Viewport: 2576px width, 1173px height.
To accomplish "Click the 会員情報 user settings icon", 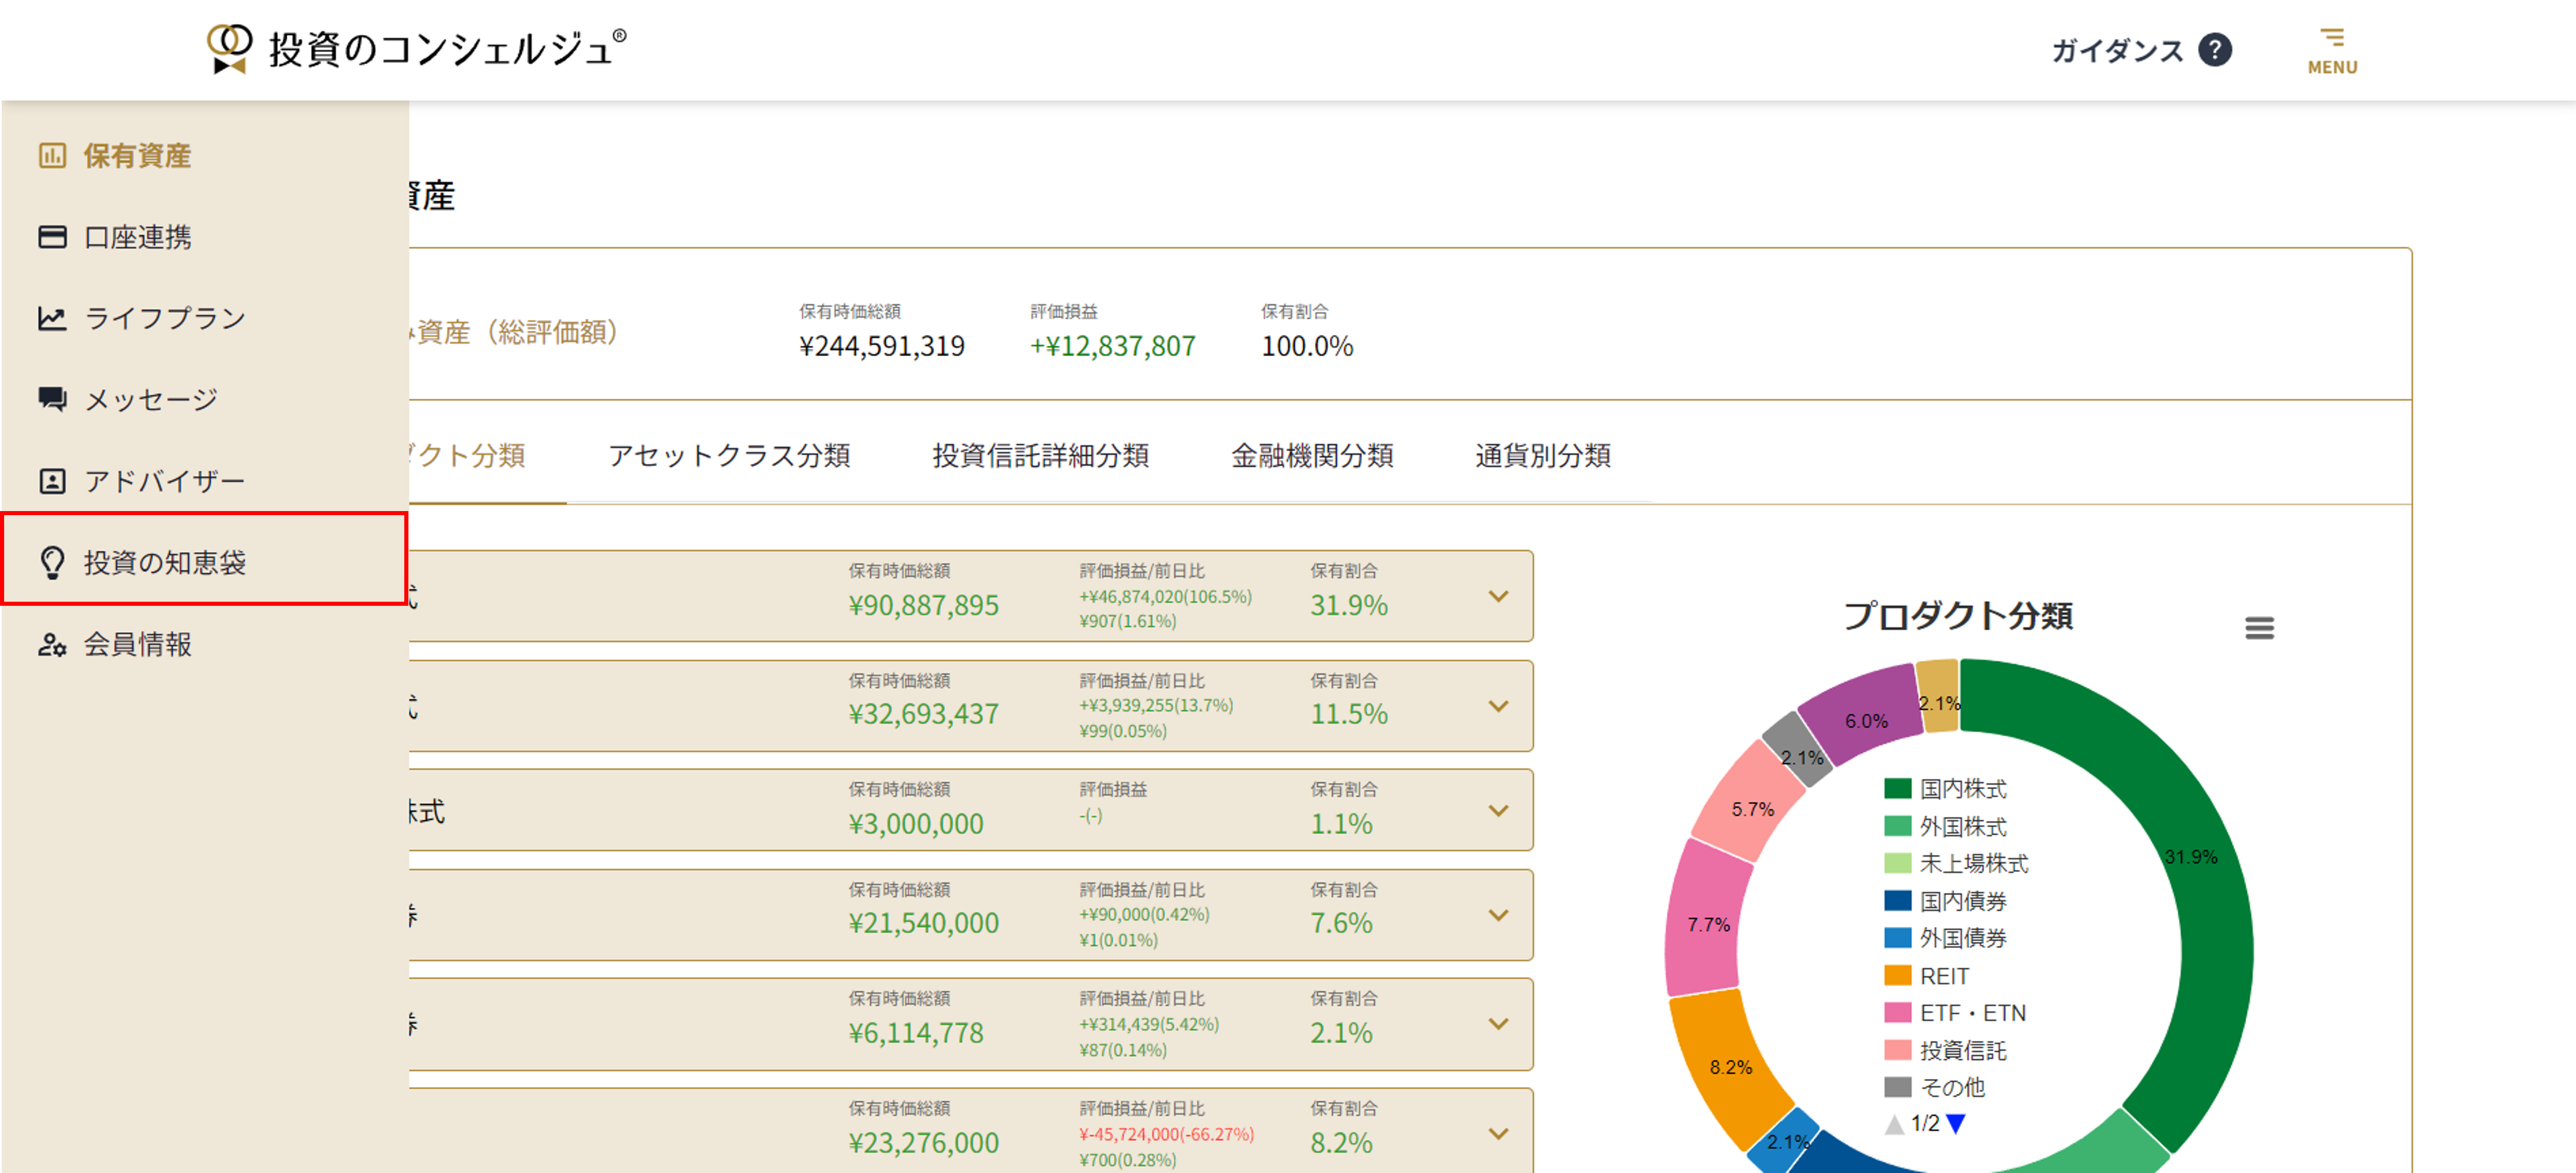I will click(52, 644).
